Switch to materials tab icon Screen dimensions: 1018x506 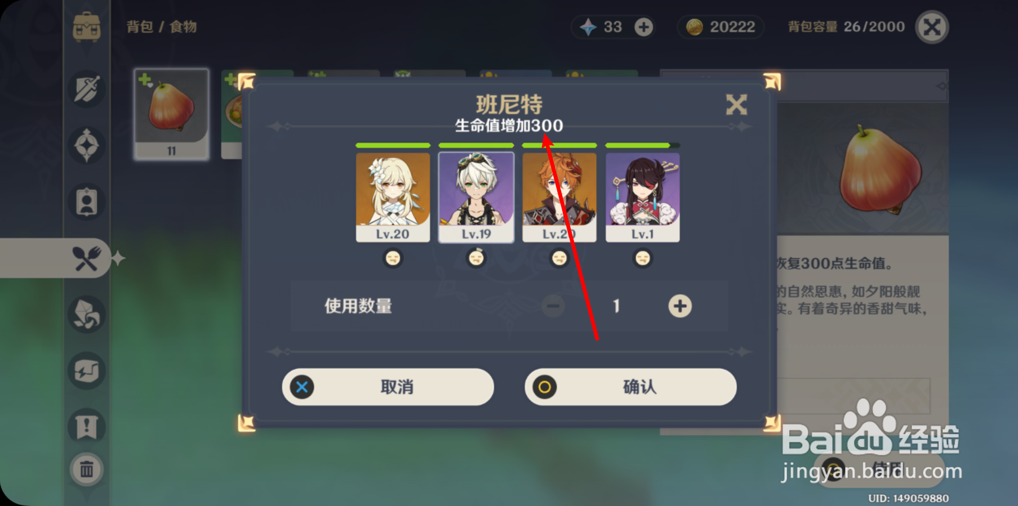(x=87, y=315)
